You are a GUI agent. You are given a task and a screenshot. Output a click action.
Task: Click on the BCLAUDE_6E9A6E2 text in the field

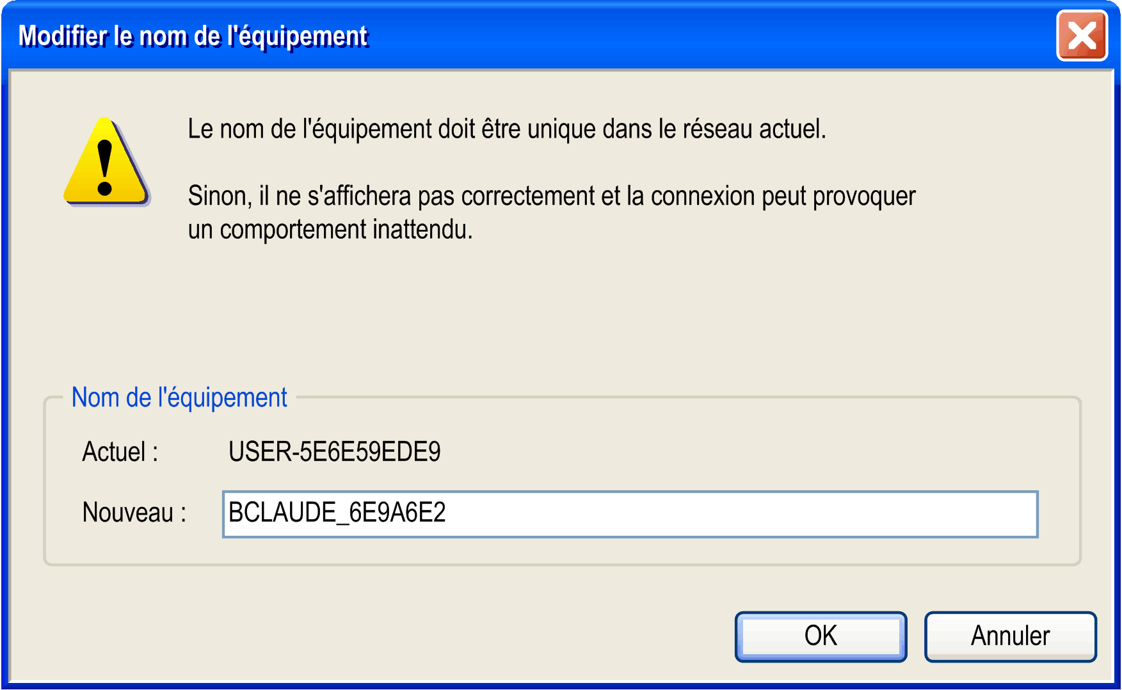[x=337, y=513]
